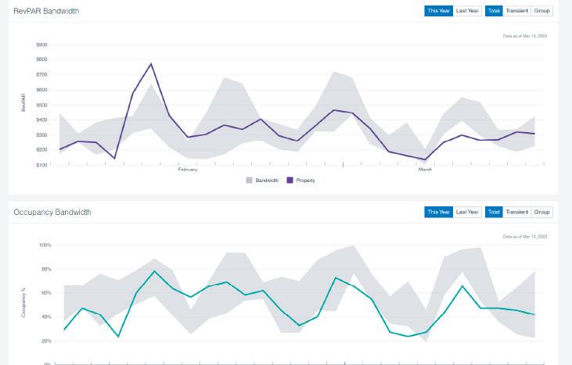Select This Year in RevPAR Bandwidth chart
This screenshot has height=365, width=572.
(439, 11)
